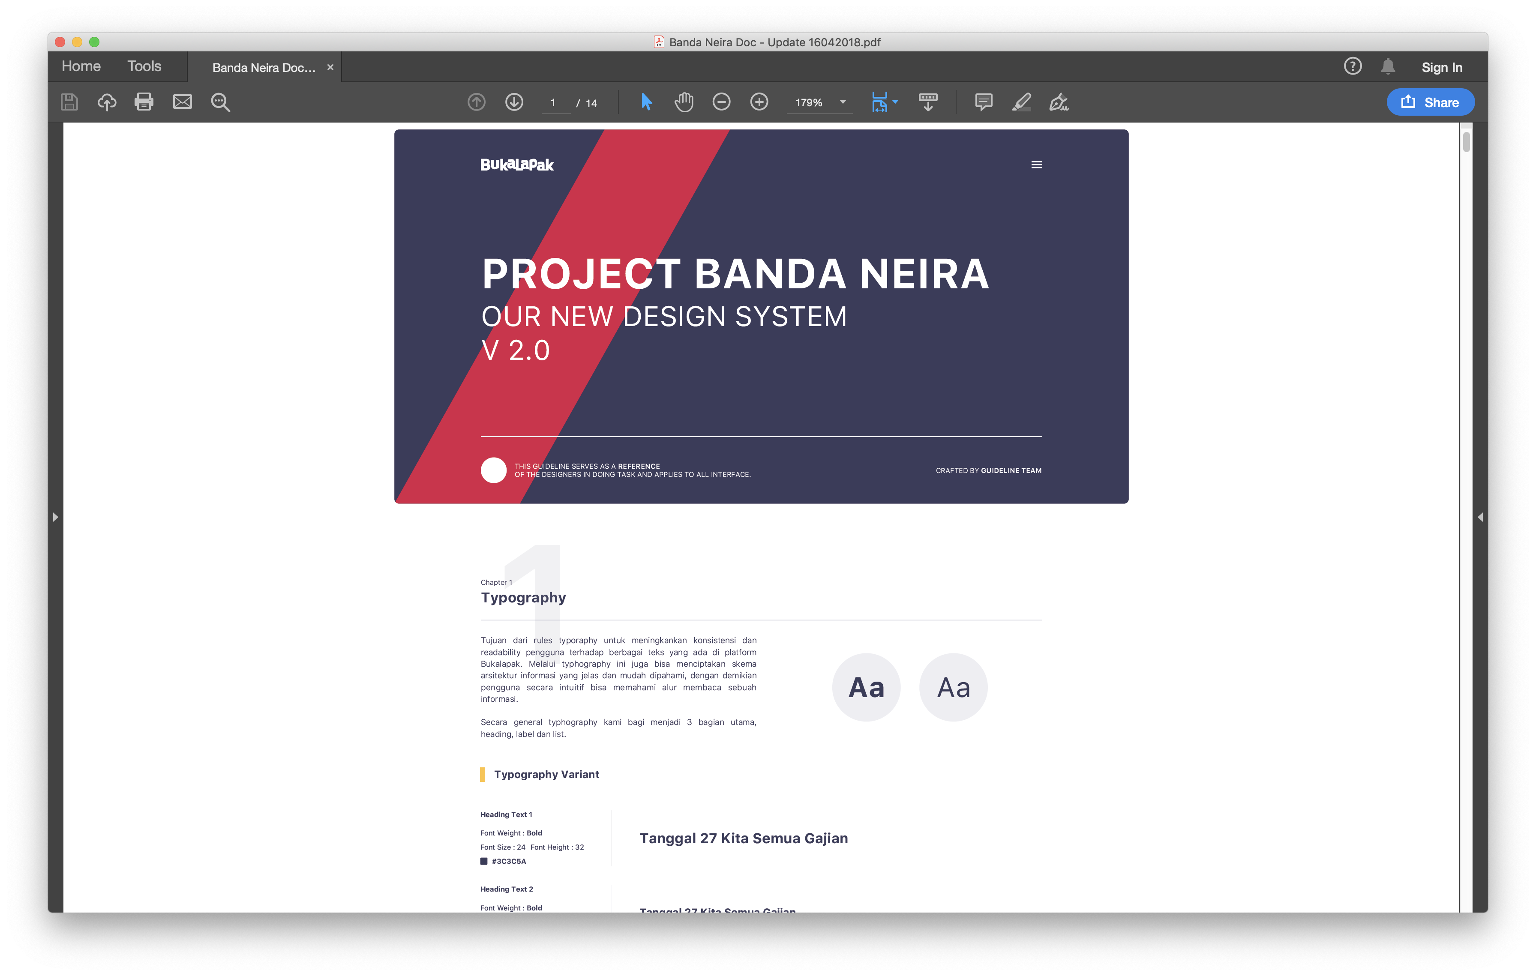The image size is (1536, 976).
Task: Select the Highlight text tool
Action: coord(1021,102)
